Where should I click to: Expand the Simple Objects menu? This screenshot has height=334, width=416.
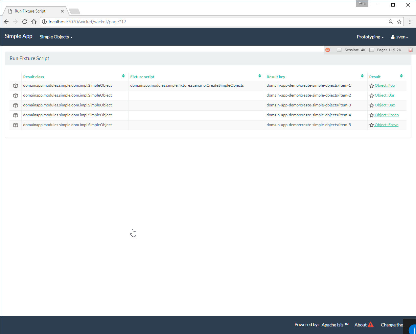56,37
